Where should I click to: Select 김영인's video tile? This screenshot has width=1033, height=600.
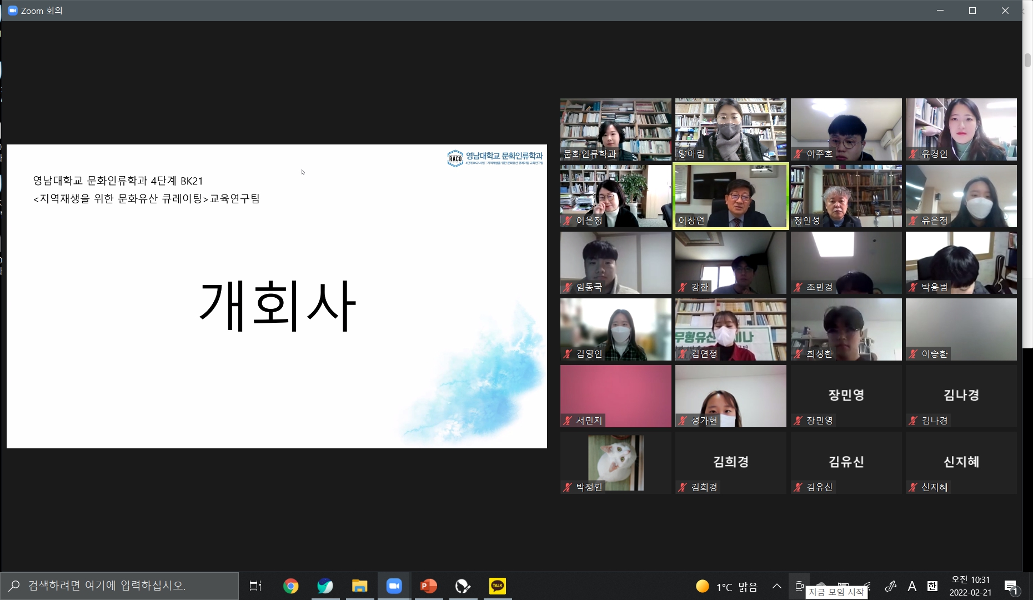tap(615, 329)
